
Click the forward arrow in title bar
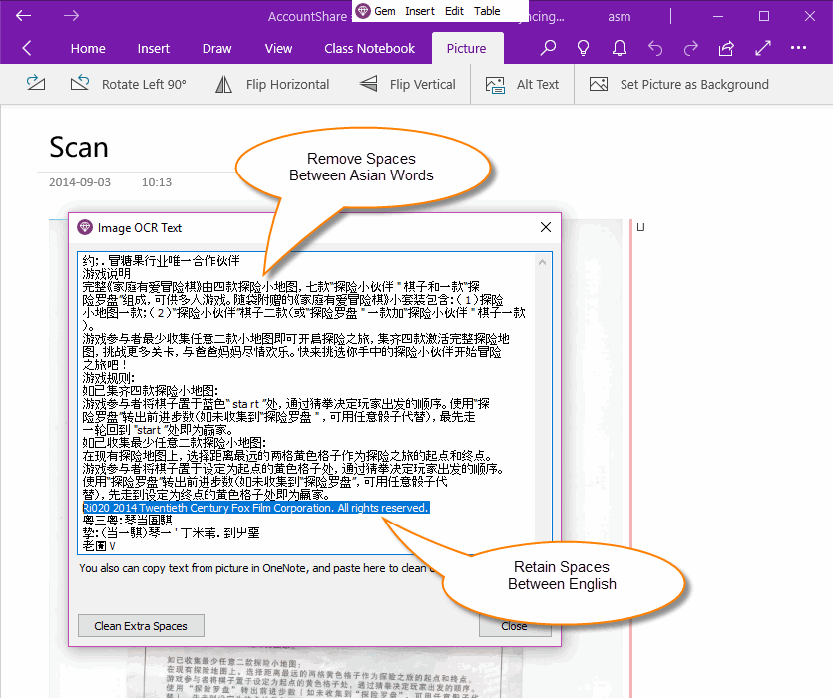point(71,16)
